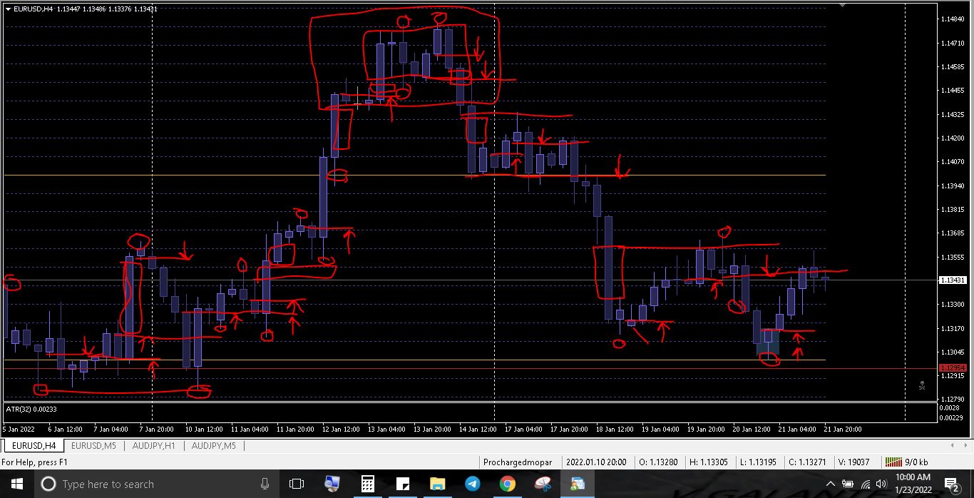Expand the EURUSD,H4 chart title arrow
The height and width of the screenshot is (498, 974).
pyautogui.click(x=8, y=9)
